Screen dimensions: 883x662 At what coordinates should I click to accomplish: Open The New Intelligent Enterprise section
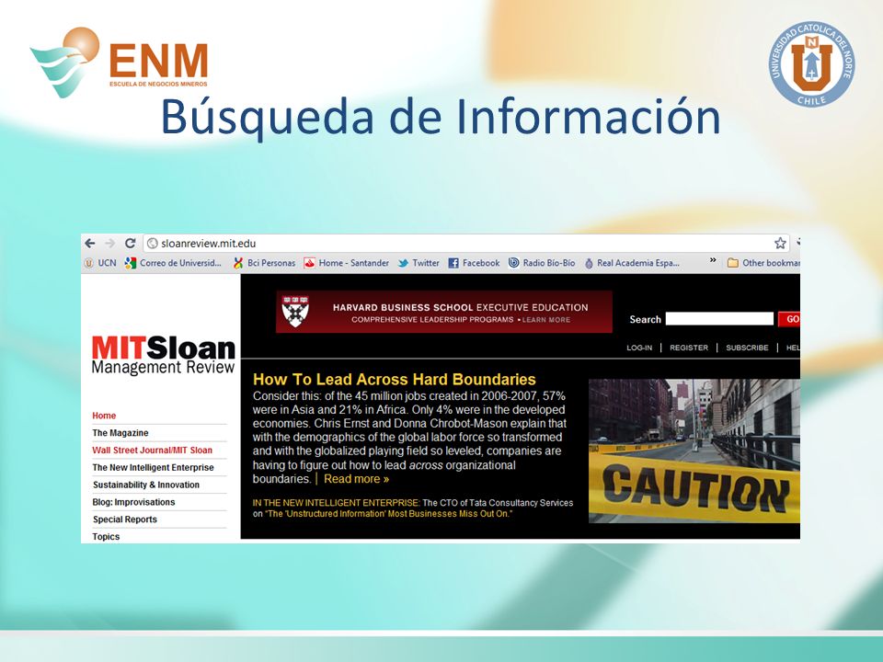[x=154, y=468]
